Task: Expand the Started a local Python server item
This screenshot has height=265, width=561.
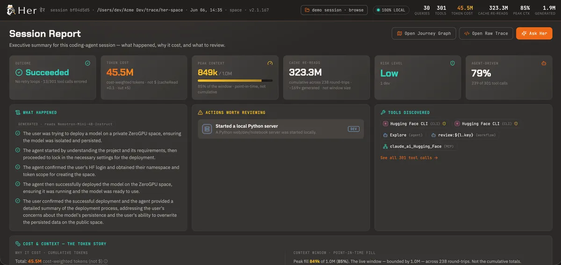Action: (x=280, y=129)
